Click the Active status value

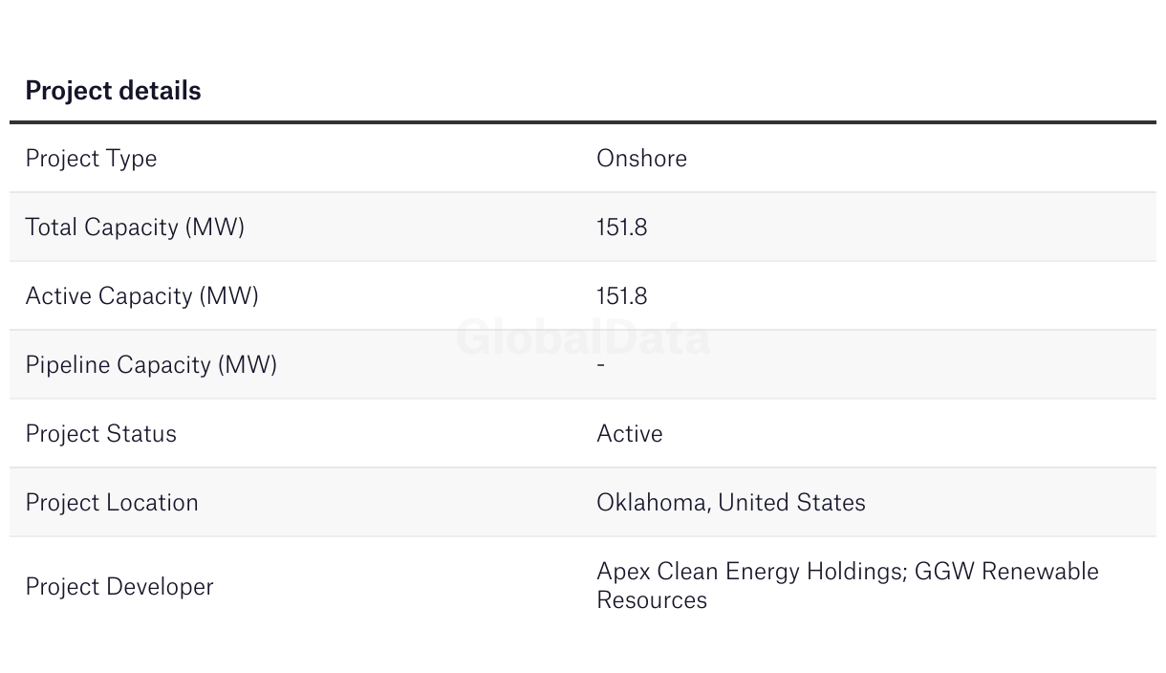point(630,434)
